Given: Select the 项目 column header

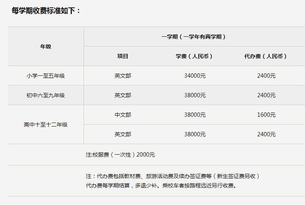Looking at the screenshot, I should tap(123, 56).
